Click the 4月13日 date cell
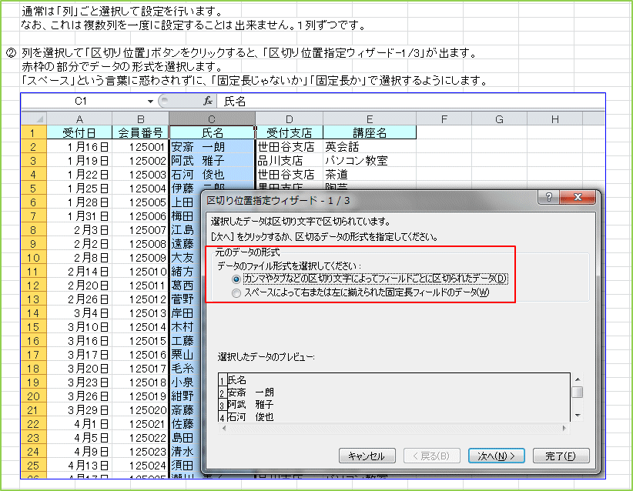 [79, 466]
